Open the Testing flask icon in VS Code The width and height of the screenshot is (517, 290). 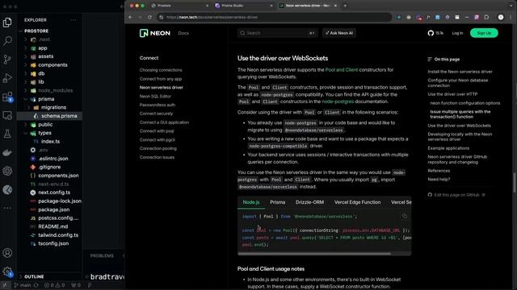coord(7,134)
